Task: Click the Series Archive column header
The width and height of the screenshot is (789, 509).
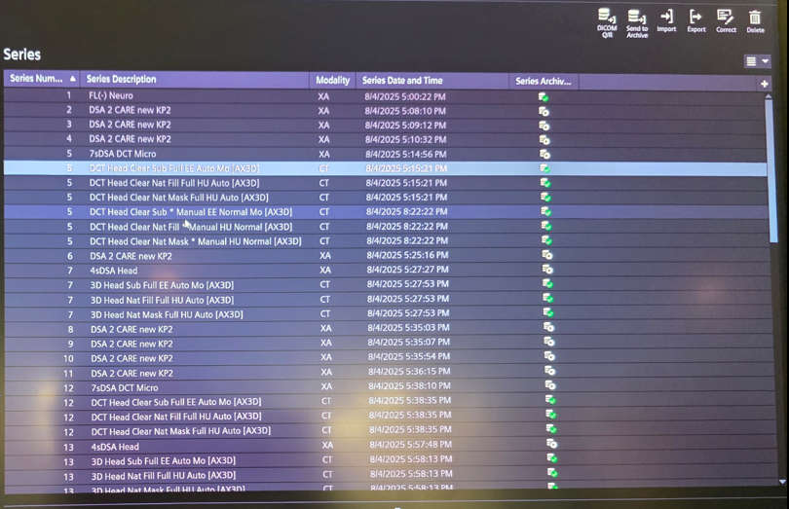Action: pyautogui.click(x=543, y=81)
